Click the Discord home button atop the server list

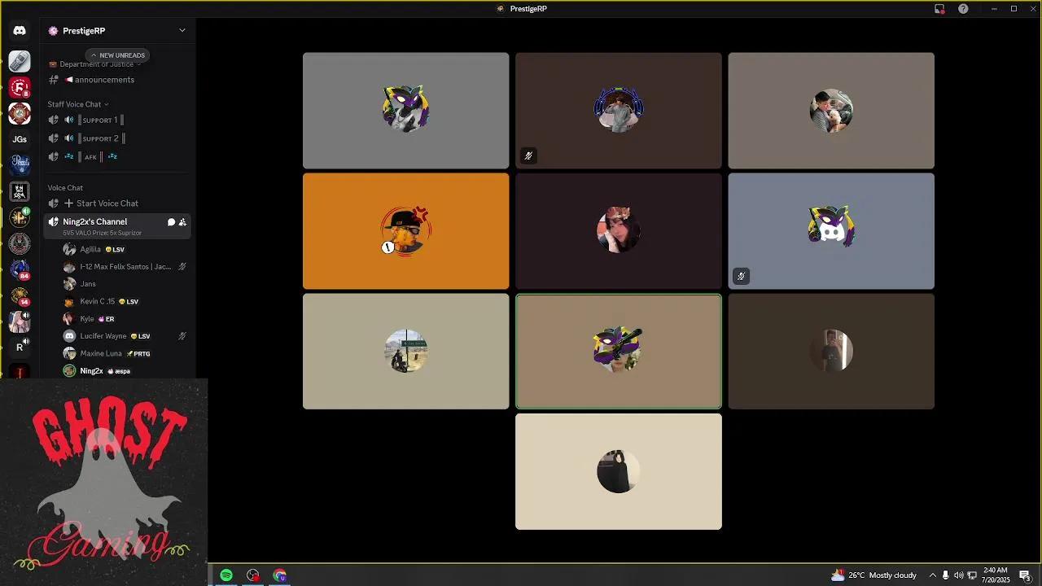click(x=20, y=30)
